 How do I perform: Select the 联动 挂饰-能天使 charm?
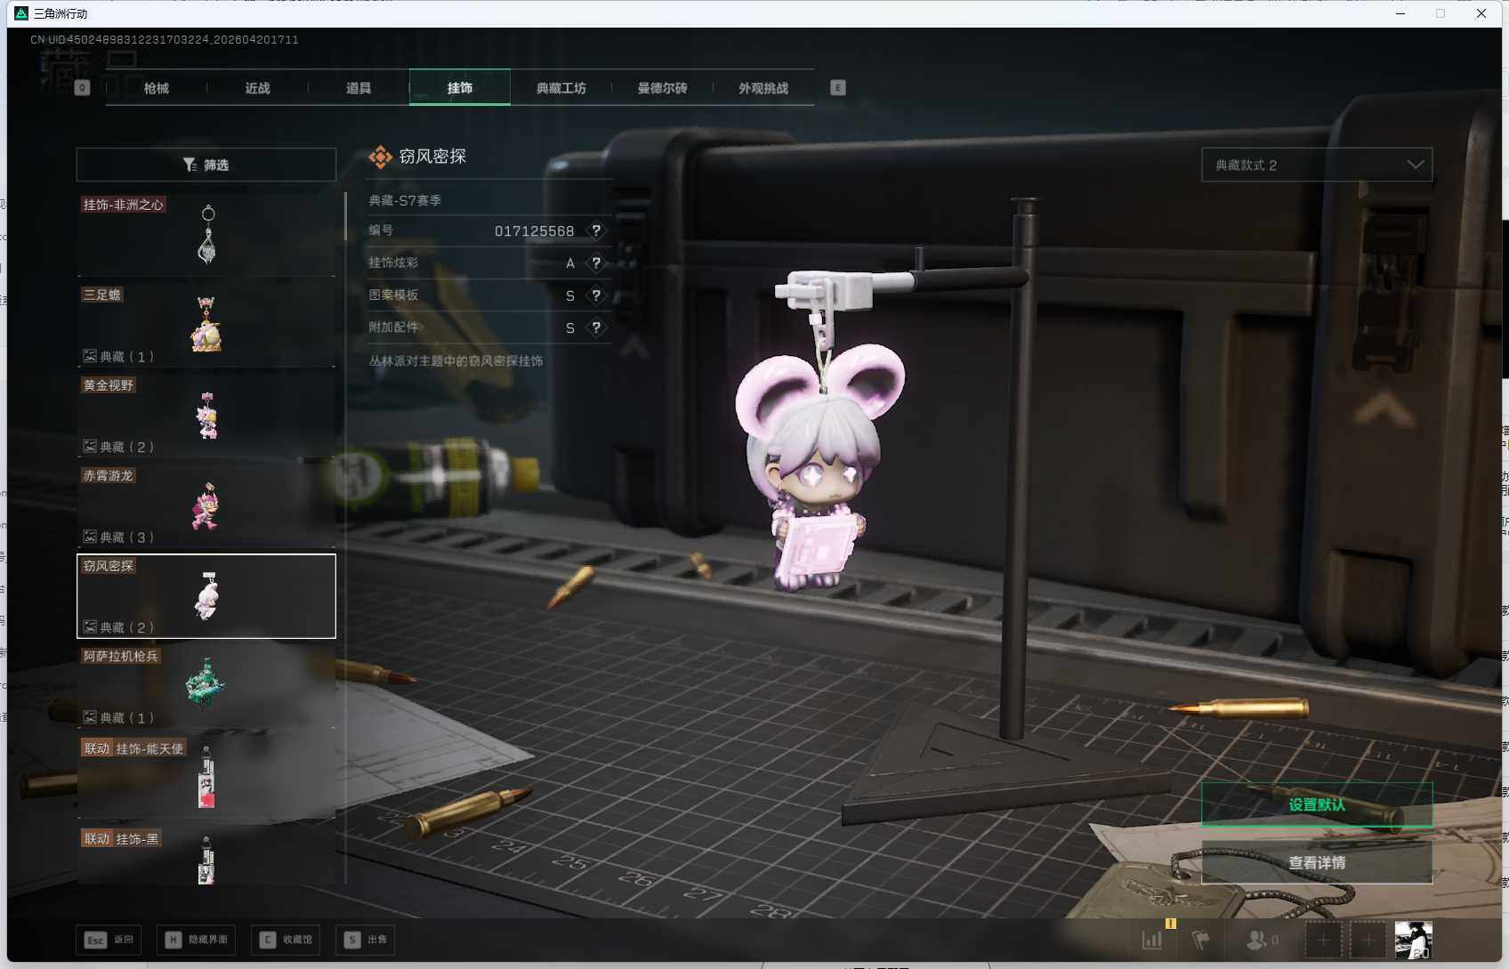coord(206,777)
